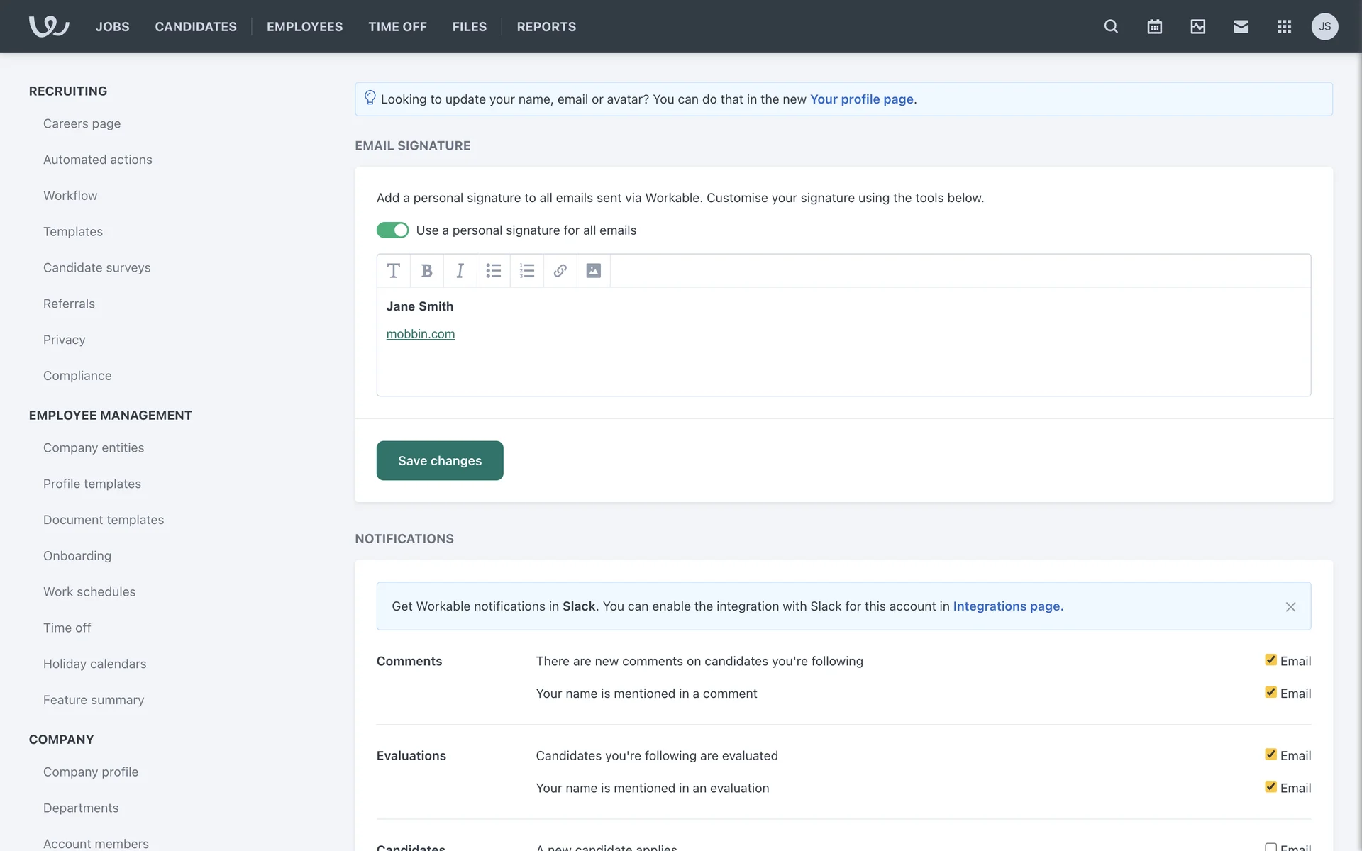Screen dimensions: 1362x851
Task: Insert a numbered list in signature
Action: [x=526, y=271]
